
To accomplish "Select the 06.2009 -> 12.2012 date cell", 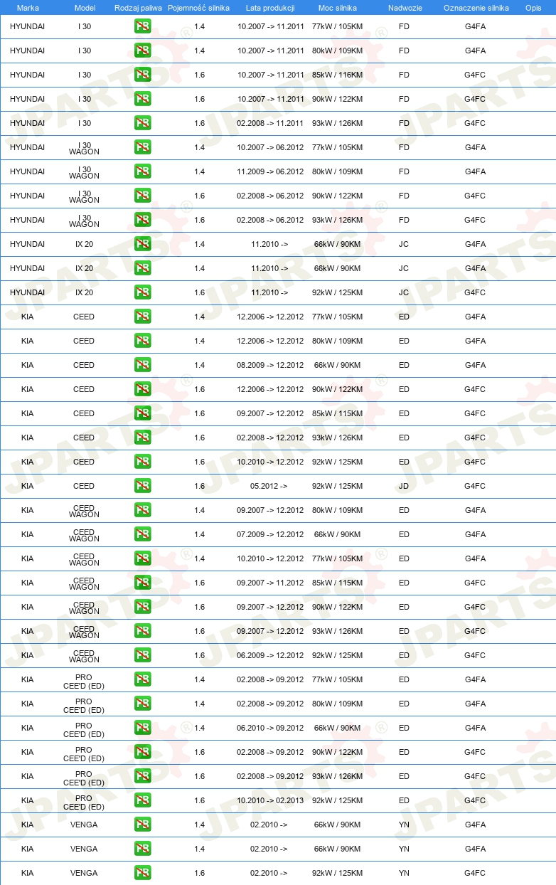I will point(270,656).
